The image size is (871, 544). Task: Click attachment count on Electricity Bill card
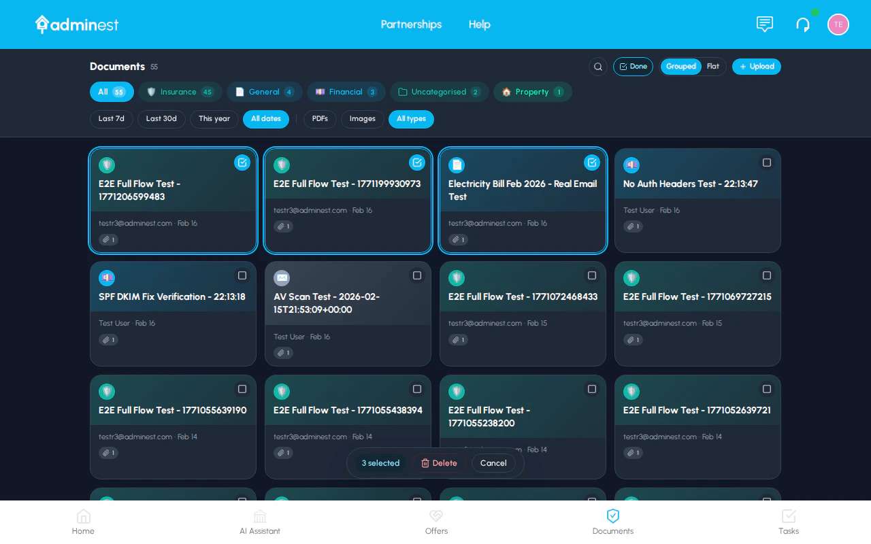(x=458, y=239)
